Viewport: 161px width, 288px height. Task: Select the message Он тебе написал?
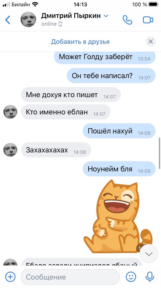pos(111,75)
